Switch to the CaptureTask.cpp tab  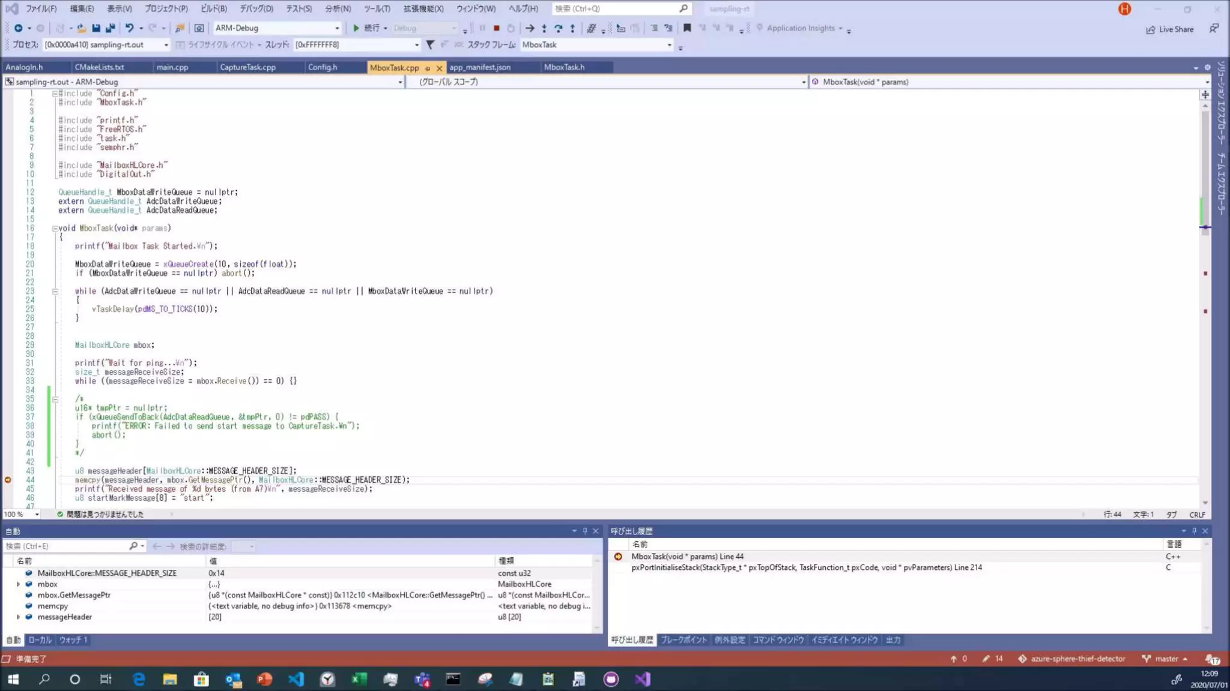tap(247, 67)
